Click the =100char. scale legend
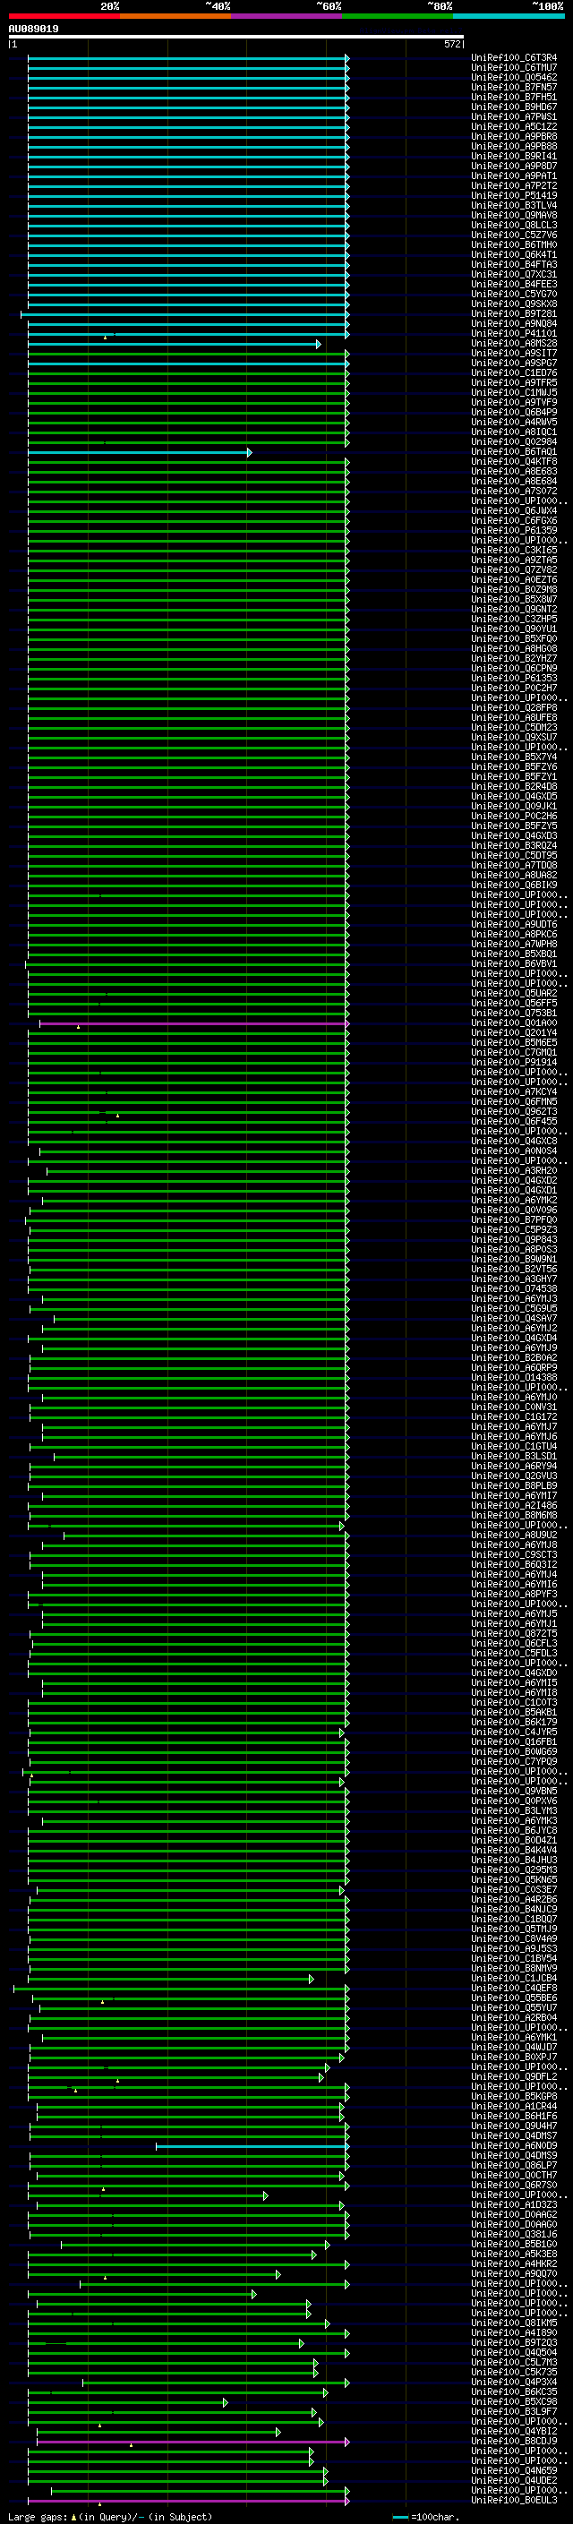573x2524 pixels. 425,2516
